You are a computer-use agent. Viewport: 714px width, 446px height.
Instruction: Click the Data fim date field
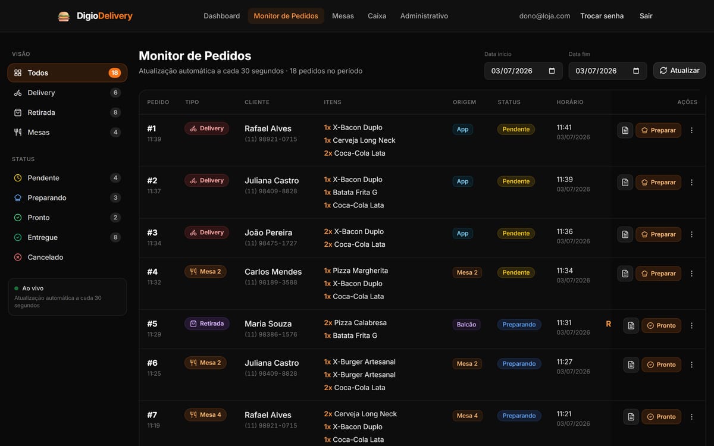(x=607, y=71)
